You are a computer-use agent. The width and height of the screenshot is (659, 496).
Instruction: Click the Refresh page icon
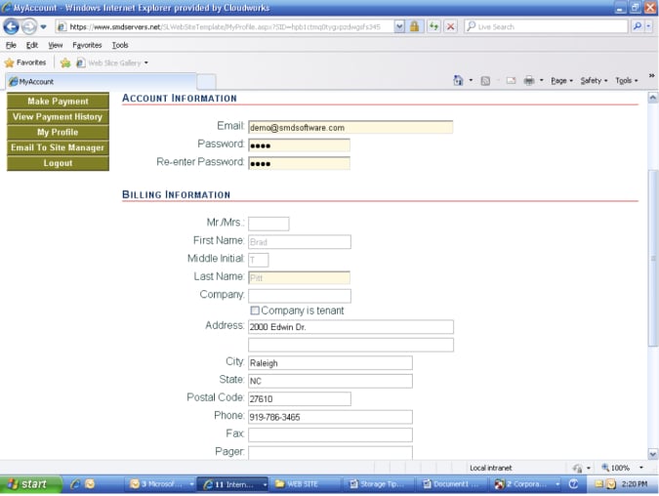click(433, 26)
